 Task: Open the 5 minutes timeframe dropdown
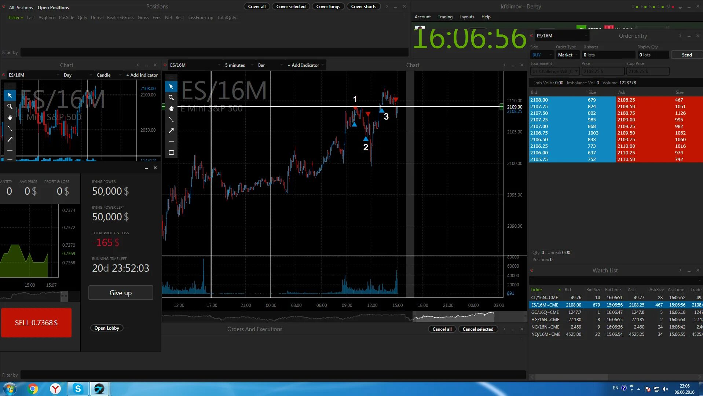click(239, 65)
